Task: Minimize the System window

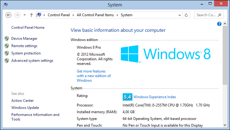Action: tap(202, 4)
